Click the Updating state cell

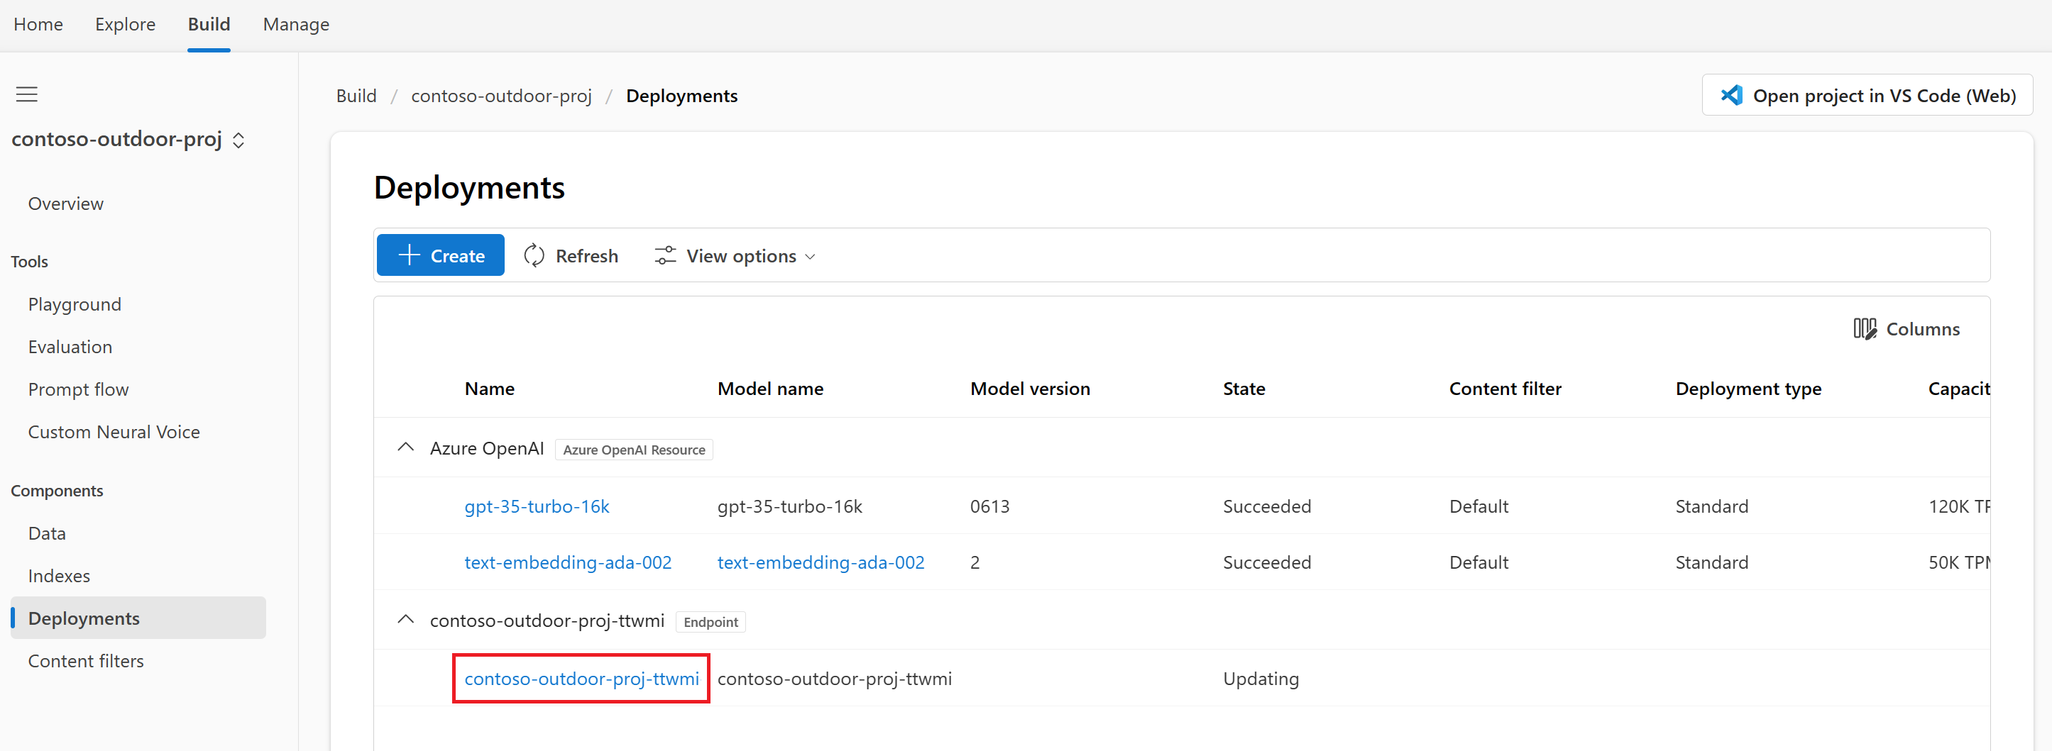pos(1261,679)
